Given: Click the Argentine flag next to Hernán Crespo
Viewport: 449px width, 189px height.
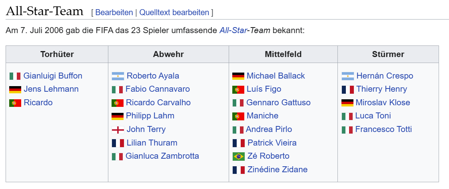Looking at the screenshot, I should [347, 76].
